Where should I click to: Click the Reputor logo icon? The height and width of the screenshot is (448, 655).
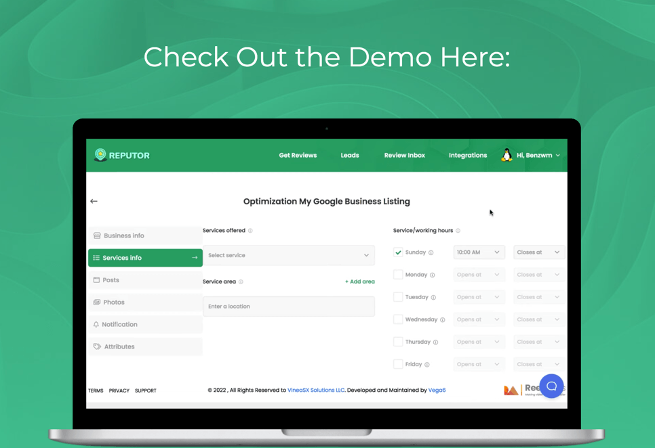(x=100, y=155)
